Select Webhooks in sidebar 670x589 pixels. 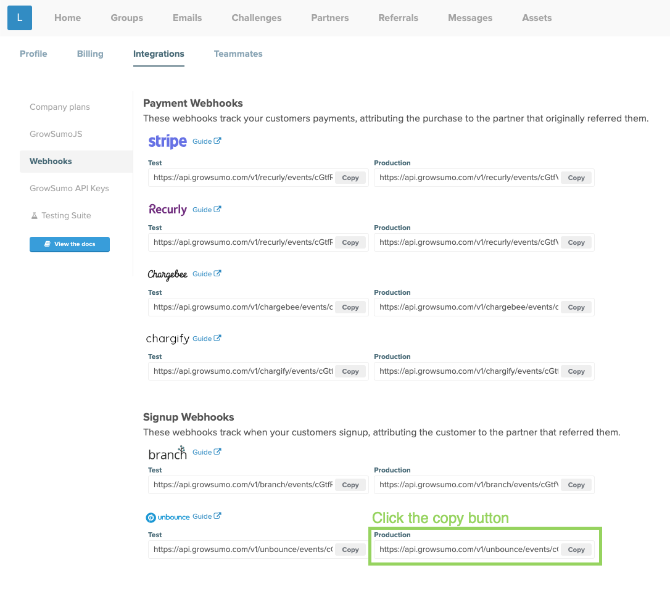[x=76, y=162]
